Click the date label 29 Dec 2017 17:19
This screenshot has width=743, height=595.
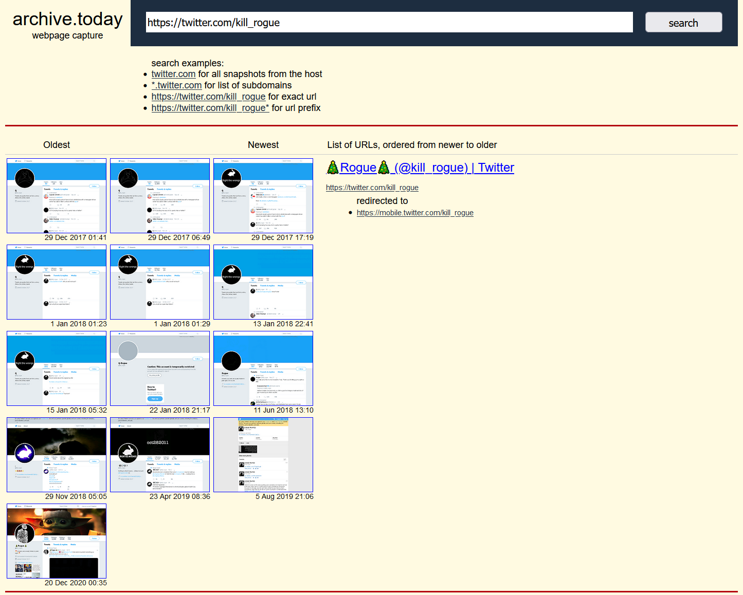coord(282,237)
